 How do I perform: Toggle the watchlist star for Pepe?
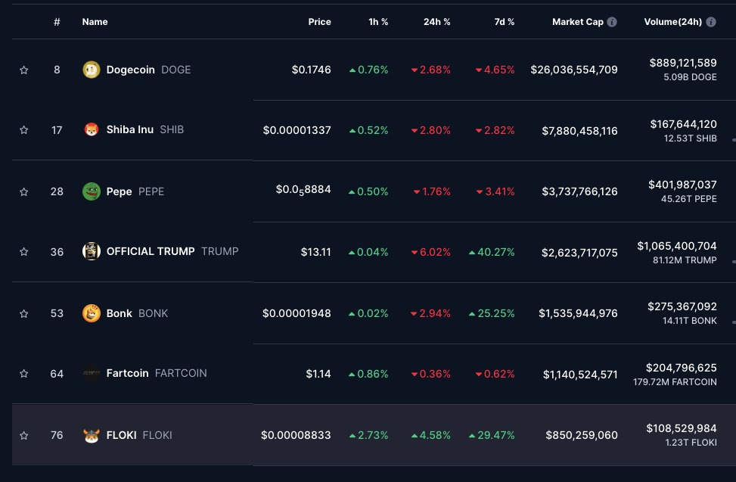click(x=24, y=191)
